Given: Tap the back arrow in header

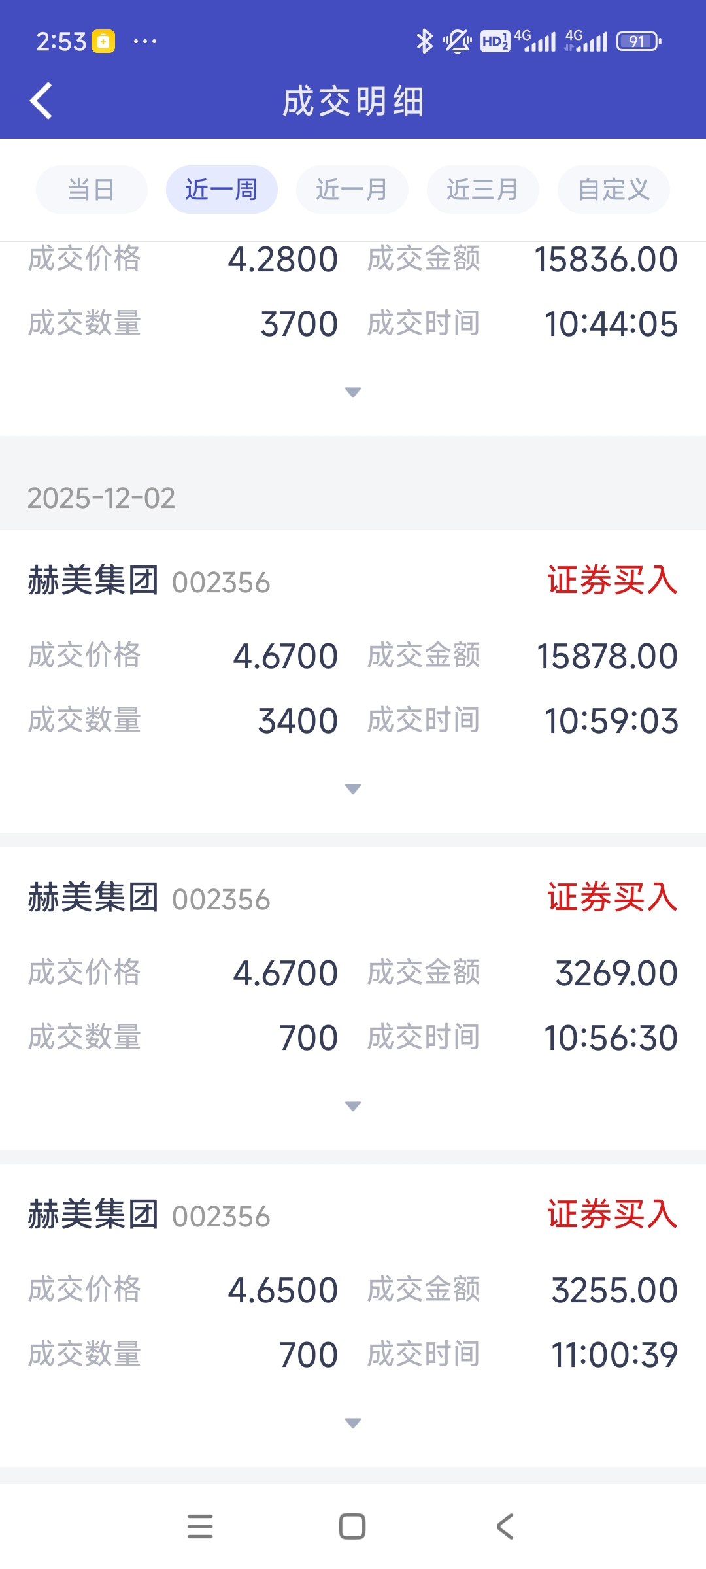Looking at the screenshot, I should [x=41, y=101].
